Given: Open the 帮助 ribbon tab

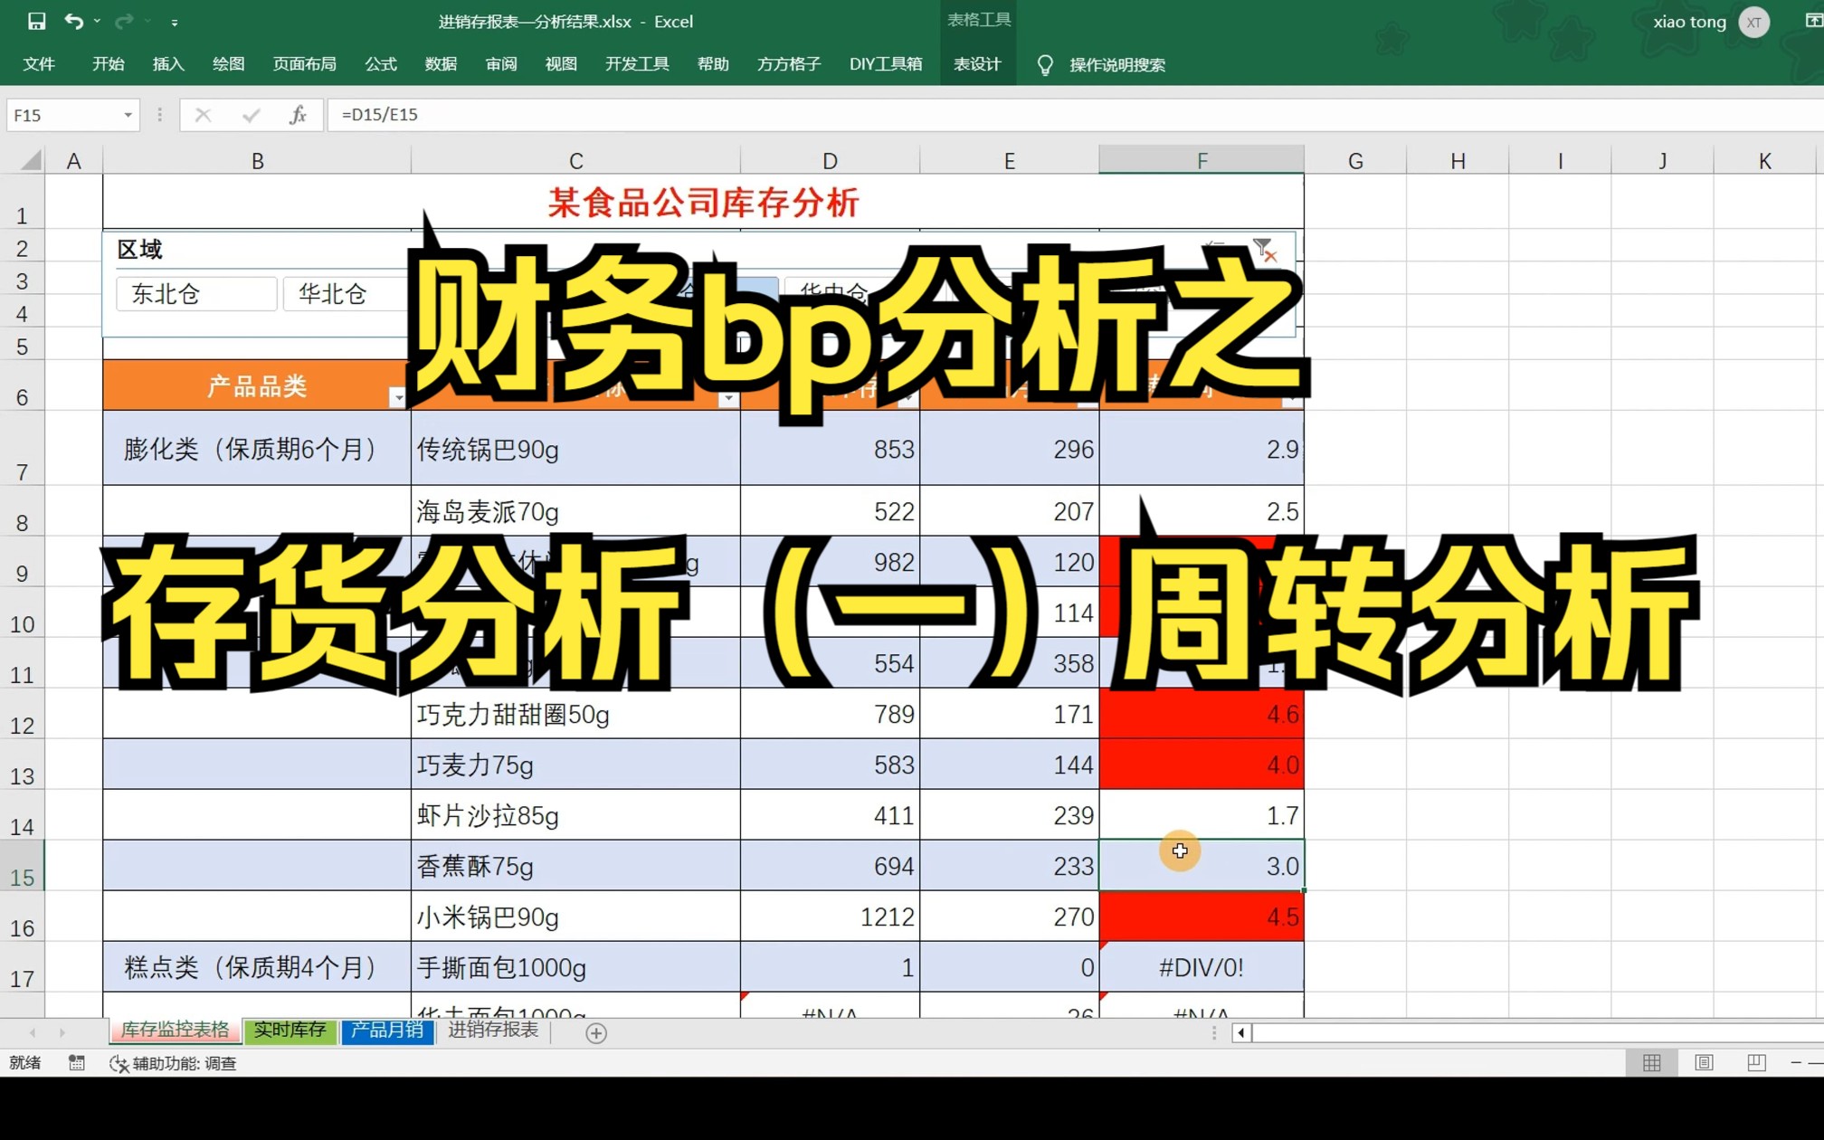Looking at the screenshot, I should point(713,64).
